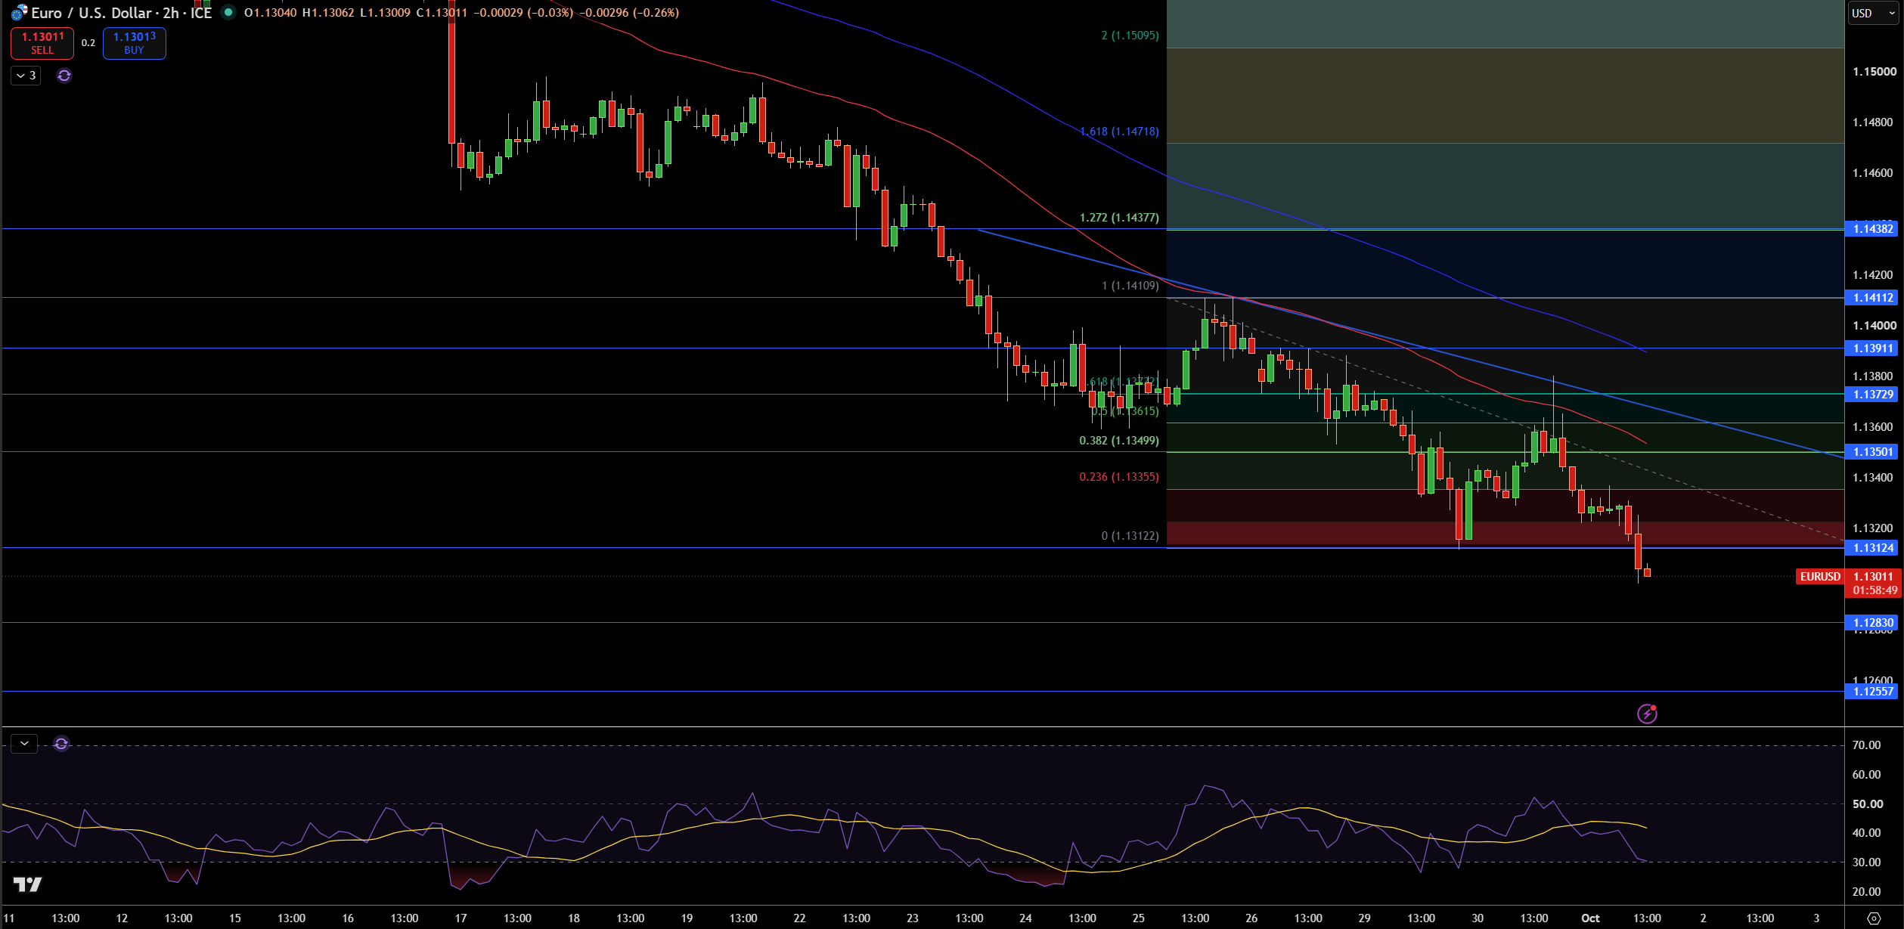This screenshot has height=929, width=1904.
Task: Click the SELL 1.13011 button
Action: pyautogui.click(x=42, y=43)
